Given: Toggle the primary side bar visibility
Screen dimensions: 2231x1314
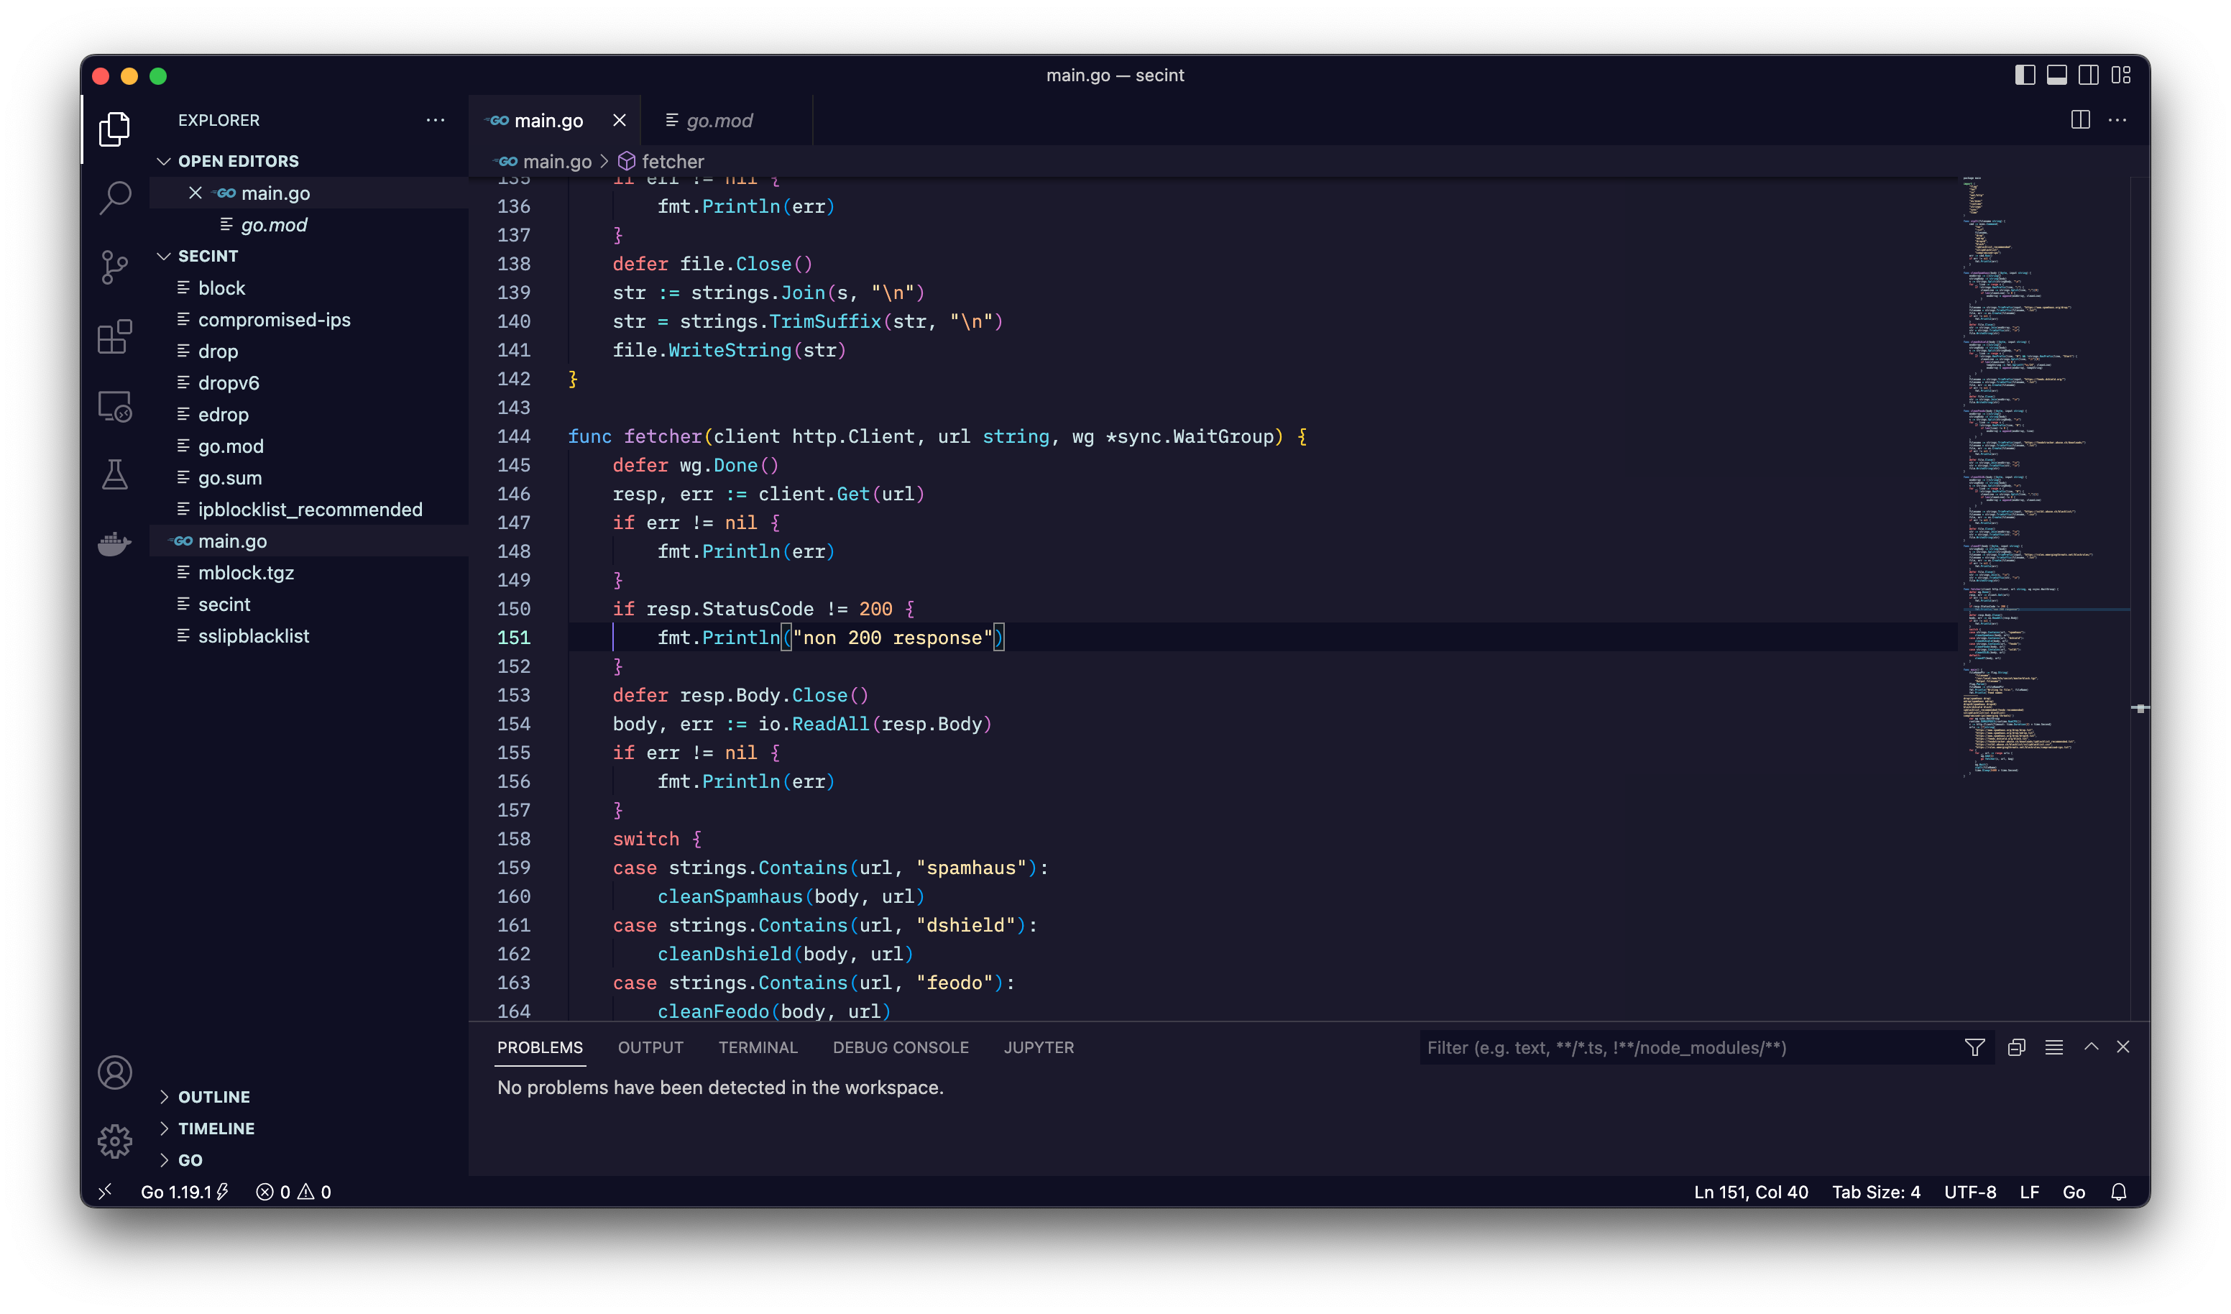Looking at the screenshot, I should click(x=2025, y=75).
